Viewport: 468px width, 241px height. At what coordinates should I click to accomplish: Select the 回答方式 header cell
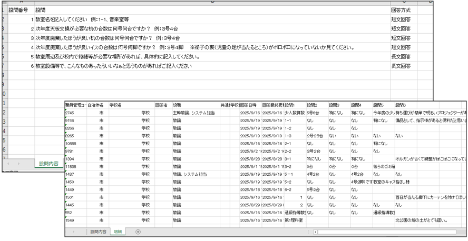pos(401,10)
